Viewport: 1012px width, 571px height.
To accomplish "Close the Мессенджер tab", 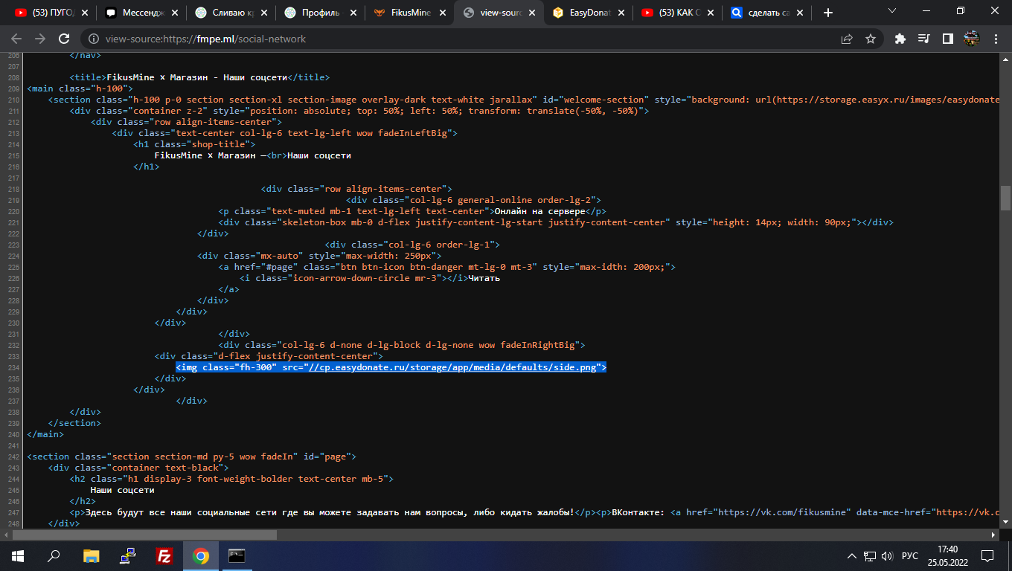I will pos(175,13).
